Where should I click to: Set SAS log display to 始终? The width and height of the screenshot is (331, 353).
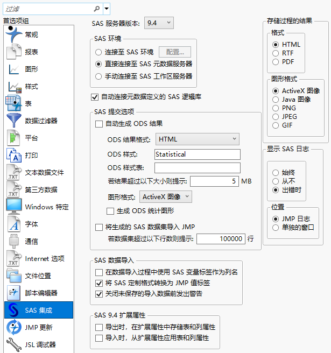(x=276, y=173)
